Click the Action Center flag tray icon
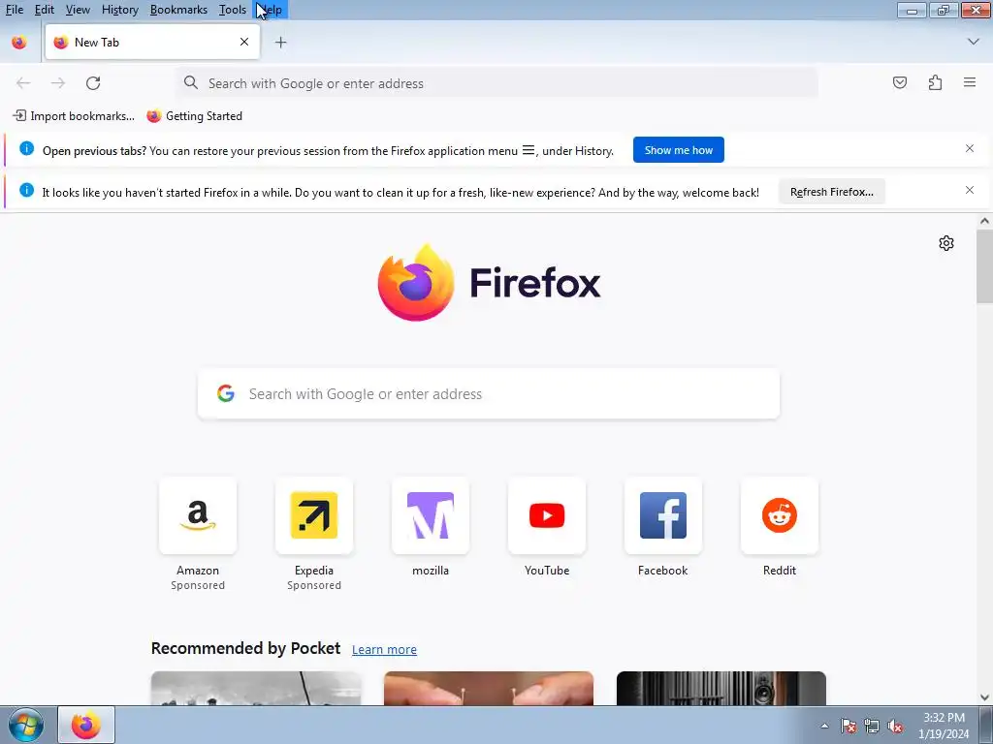The width and height of the screenshot is (993, 744). [x=849, y=726]
